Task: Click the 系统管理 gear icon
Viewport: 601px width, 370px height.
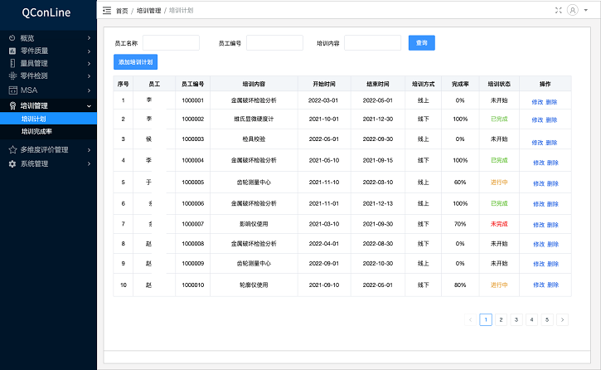Action: (12, 164)
